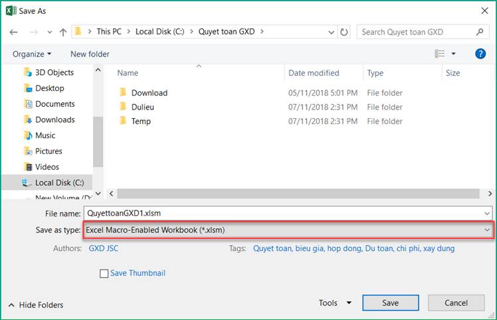Open the Tools dropdown menu
Viewport: 497px width, 320px height.
pos(334,303)
